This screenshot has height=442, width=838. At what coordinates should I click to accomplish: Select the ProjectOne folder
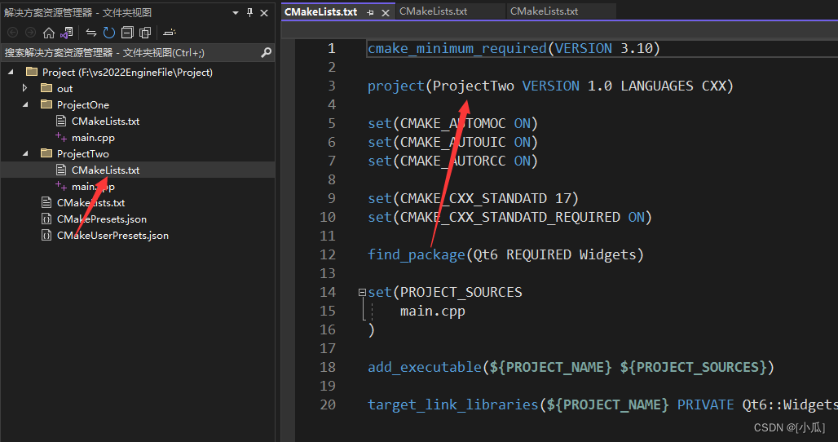(x=83, y=104)
